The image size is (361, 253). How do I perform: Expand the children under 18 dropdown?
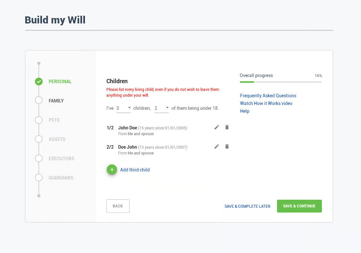(x=162, y=108)
